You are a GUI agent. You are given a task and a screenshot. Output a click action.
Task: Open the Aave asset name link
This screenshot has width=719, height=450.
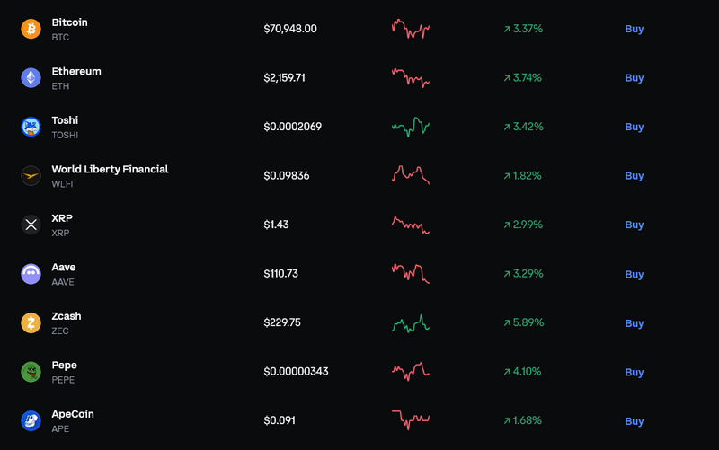click(x=64, y=268)
